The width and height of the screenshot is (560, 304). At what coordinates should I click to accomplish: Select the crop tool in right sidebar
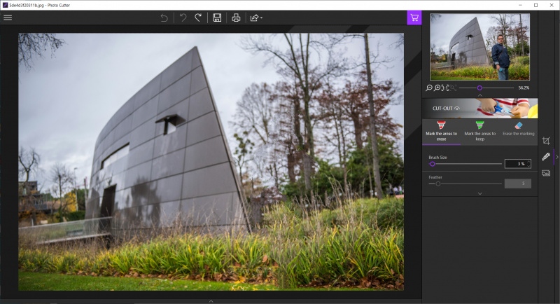pos(546,141)
